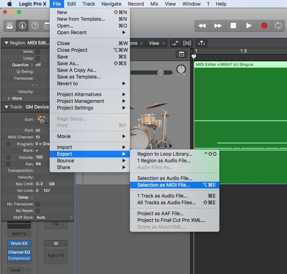Screen dimensions: 287x274
Task: Click the drum kit track icon
Action: pos(42,119)
